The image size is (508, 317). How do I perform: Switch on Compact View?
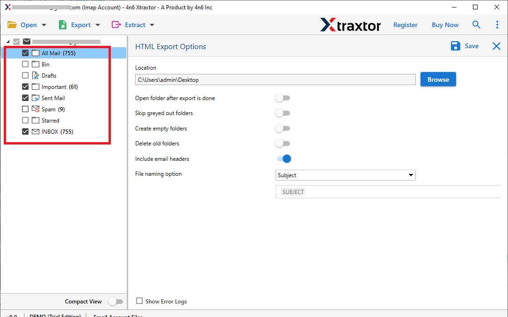point(116,301)
